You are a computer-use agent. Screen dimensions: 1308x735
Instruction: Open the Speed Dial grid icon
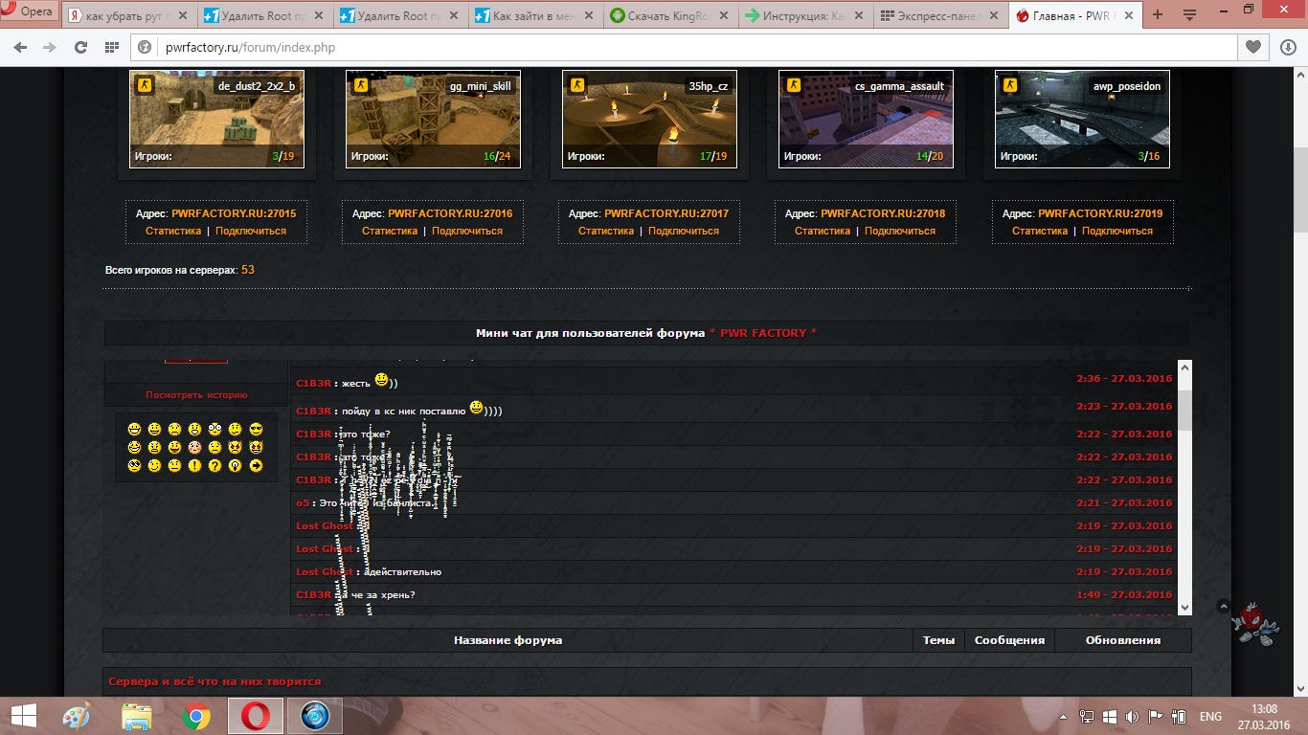click(x=112, y=47)
